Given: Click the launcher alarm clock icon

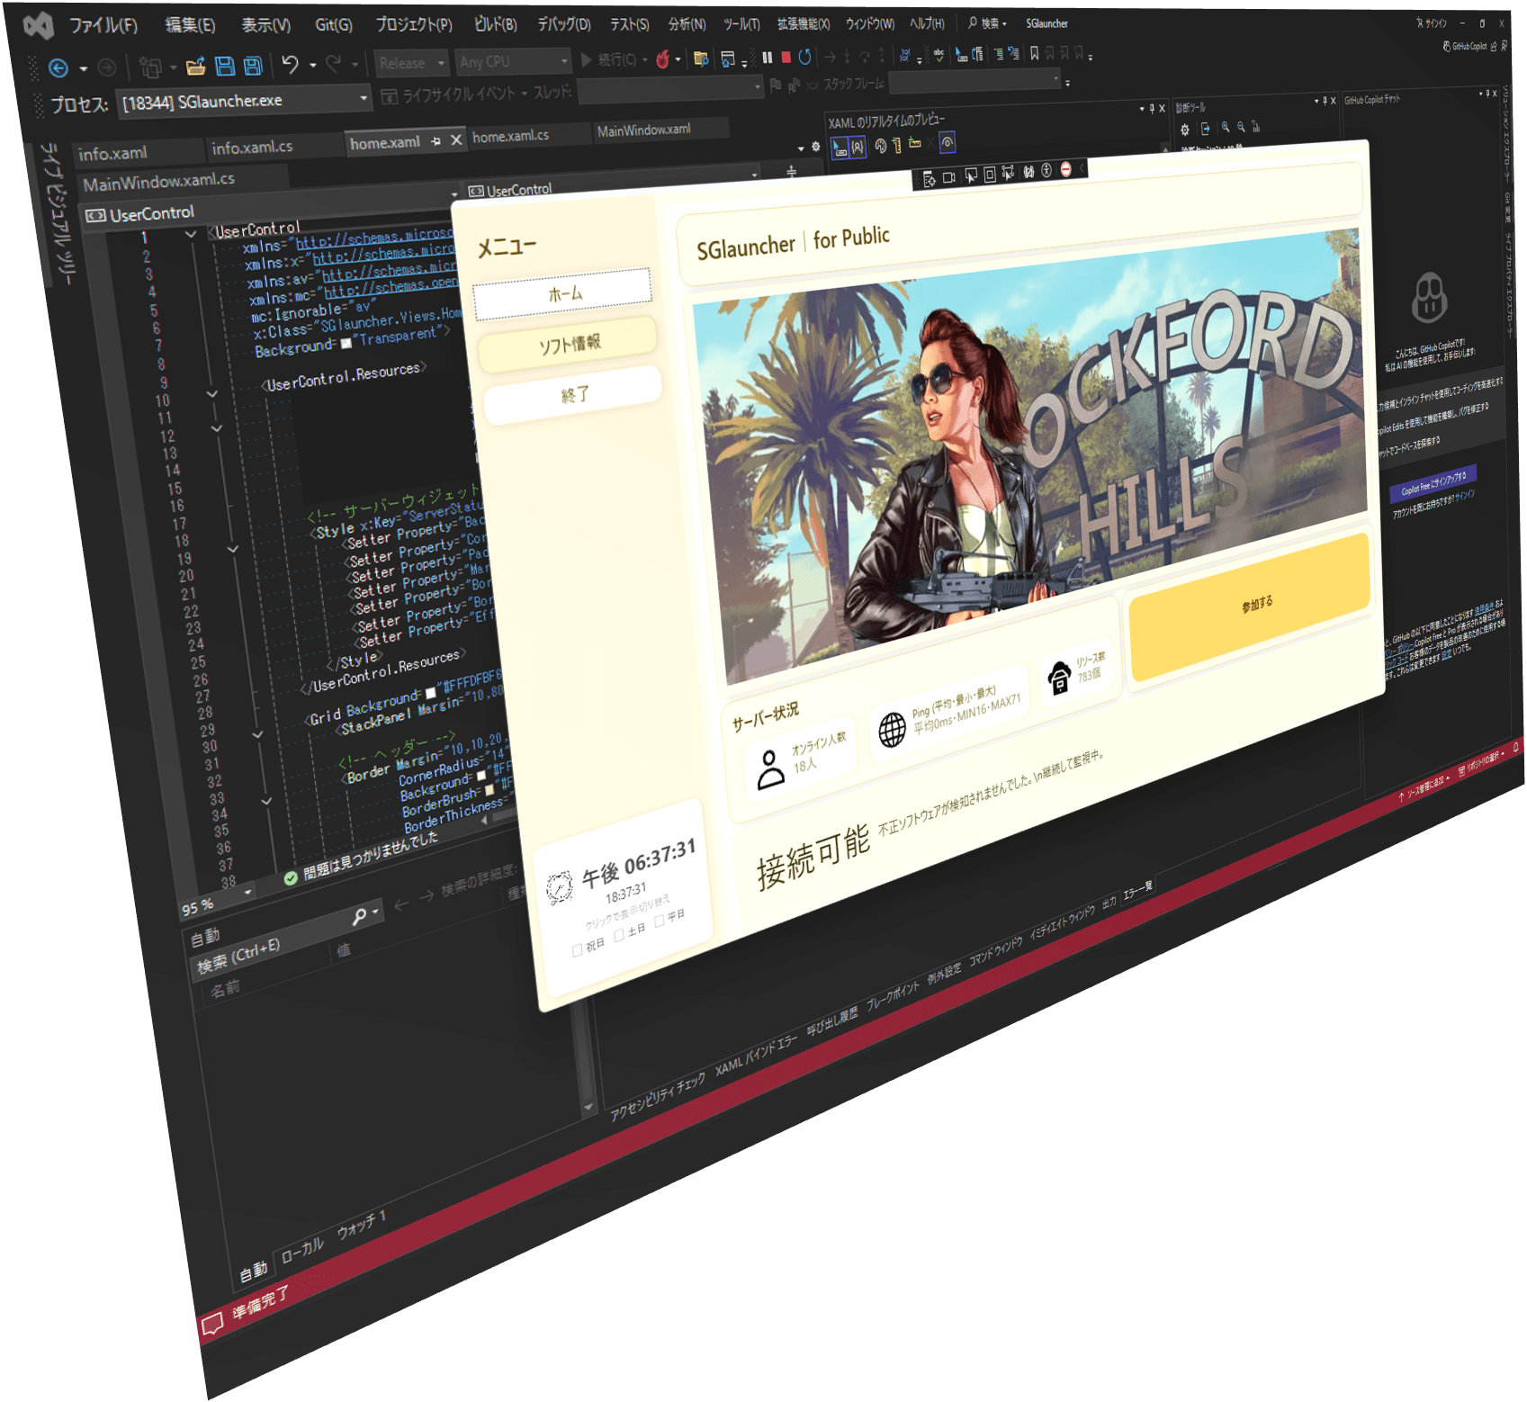Looking at the screenshot, I should click(x=560, y=886).
